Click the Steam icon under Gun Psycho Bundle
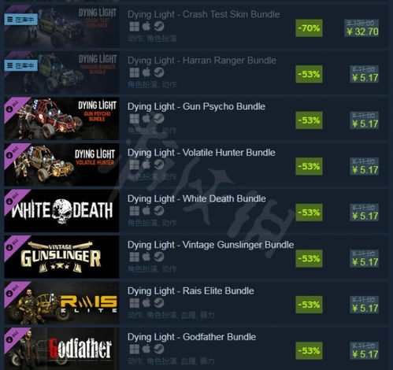The width and height of the screenshot is (393, 370). [159, 118]
